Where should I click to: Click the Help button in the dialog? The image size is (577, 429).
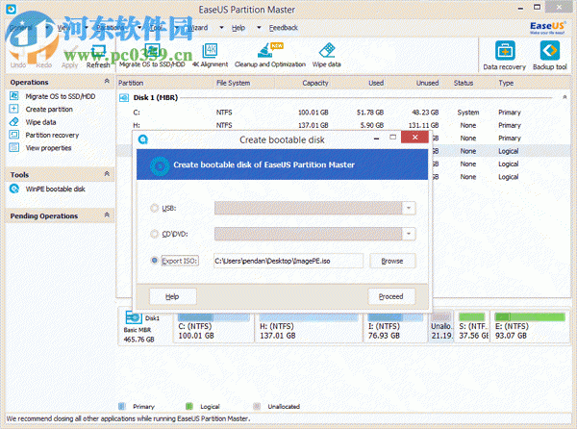pos(172,296)
